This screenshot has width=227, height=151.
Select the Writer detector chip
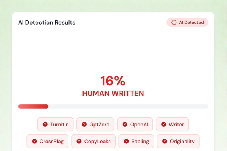(x=172, y=125)
